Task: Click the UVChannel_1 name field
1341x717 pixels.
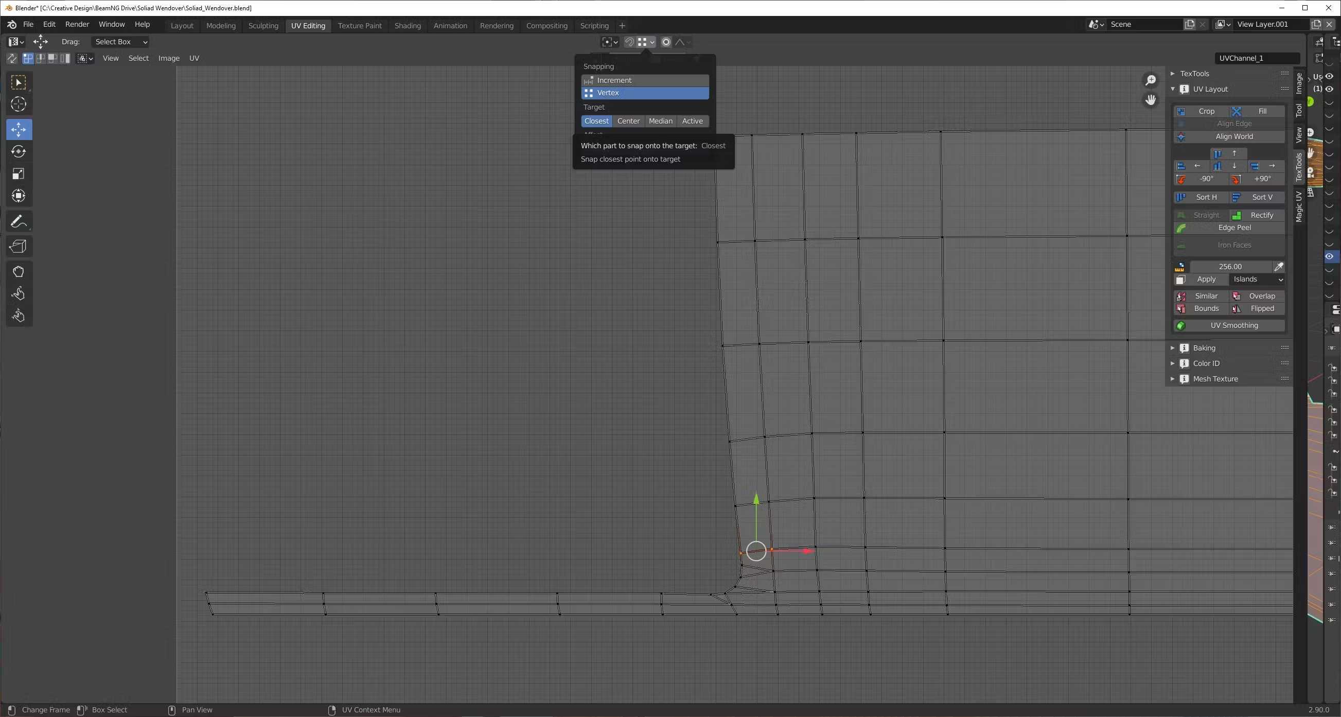Action: pos(1256,58)
